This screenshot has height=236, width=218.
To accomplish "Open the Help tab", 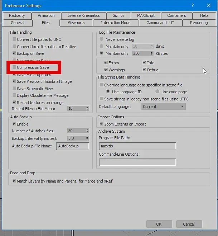I will (204, 15).
